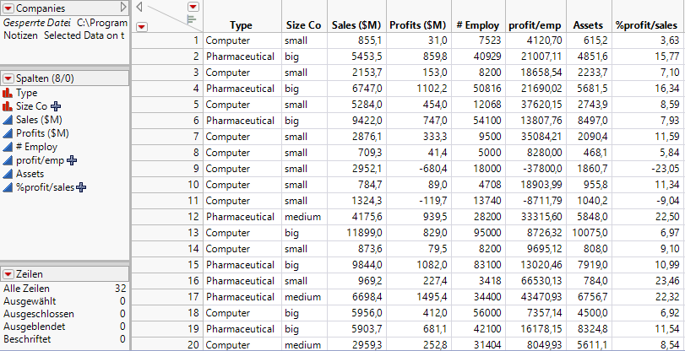Click the plus icon after Size Co
The width and height of the screenshot is (685, 351).
(x=56, y=106)
